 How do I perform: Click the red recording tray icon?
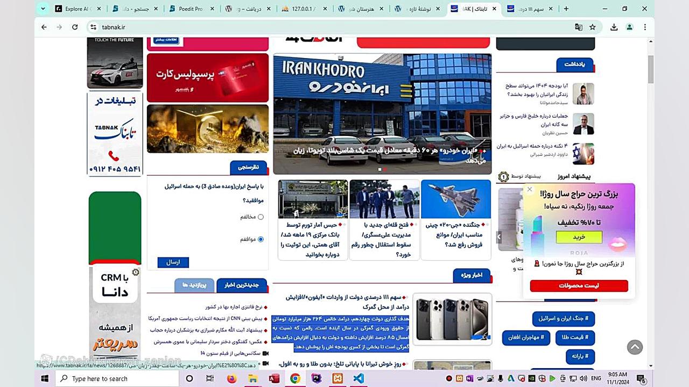coord(449,378)
